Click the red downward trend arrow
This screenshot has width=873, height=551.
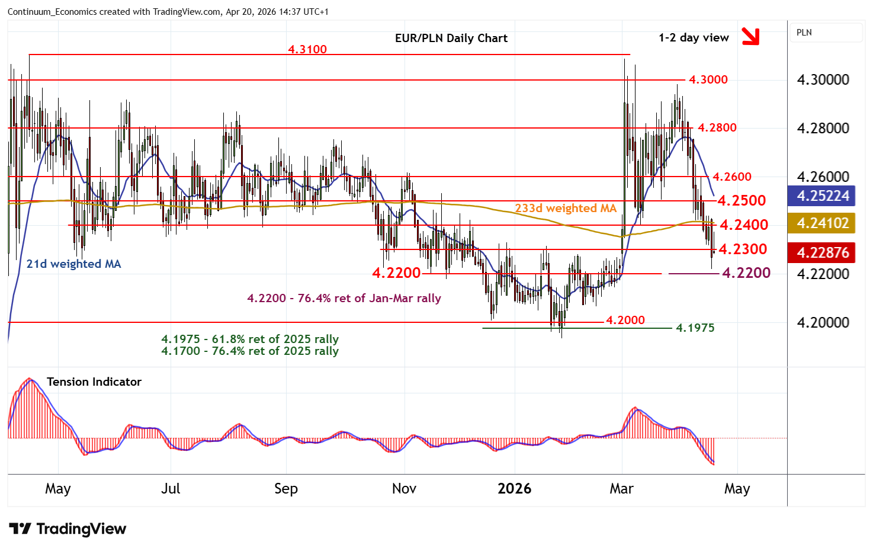[750, 36]
